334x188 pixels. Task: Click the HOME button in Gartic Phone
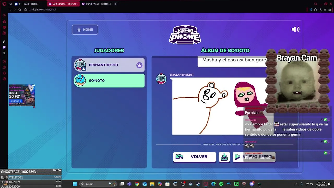(85, 30)
